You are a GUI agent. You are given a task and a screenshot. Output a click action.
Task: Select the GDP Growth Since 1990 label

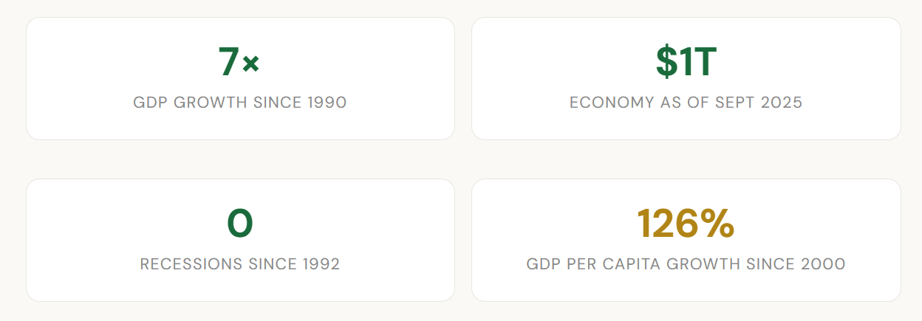(x=239, y=103)
